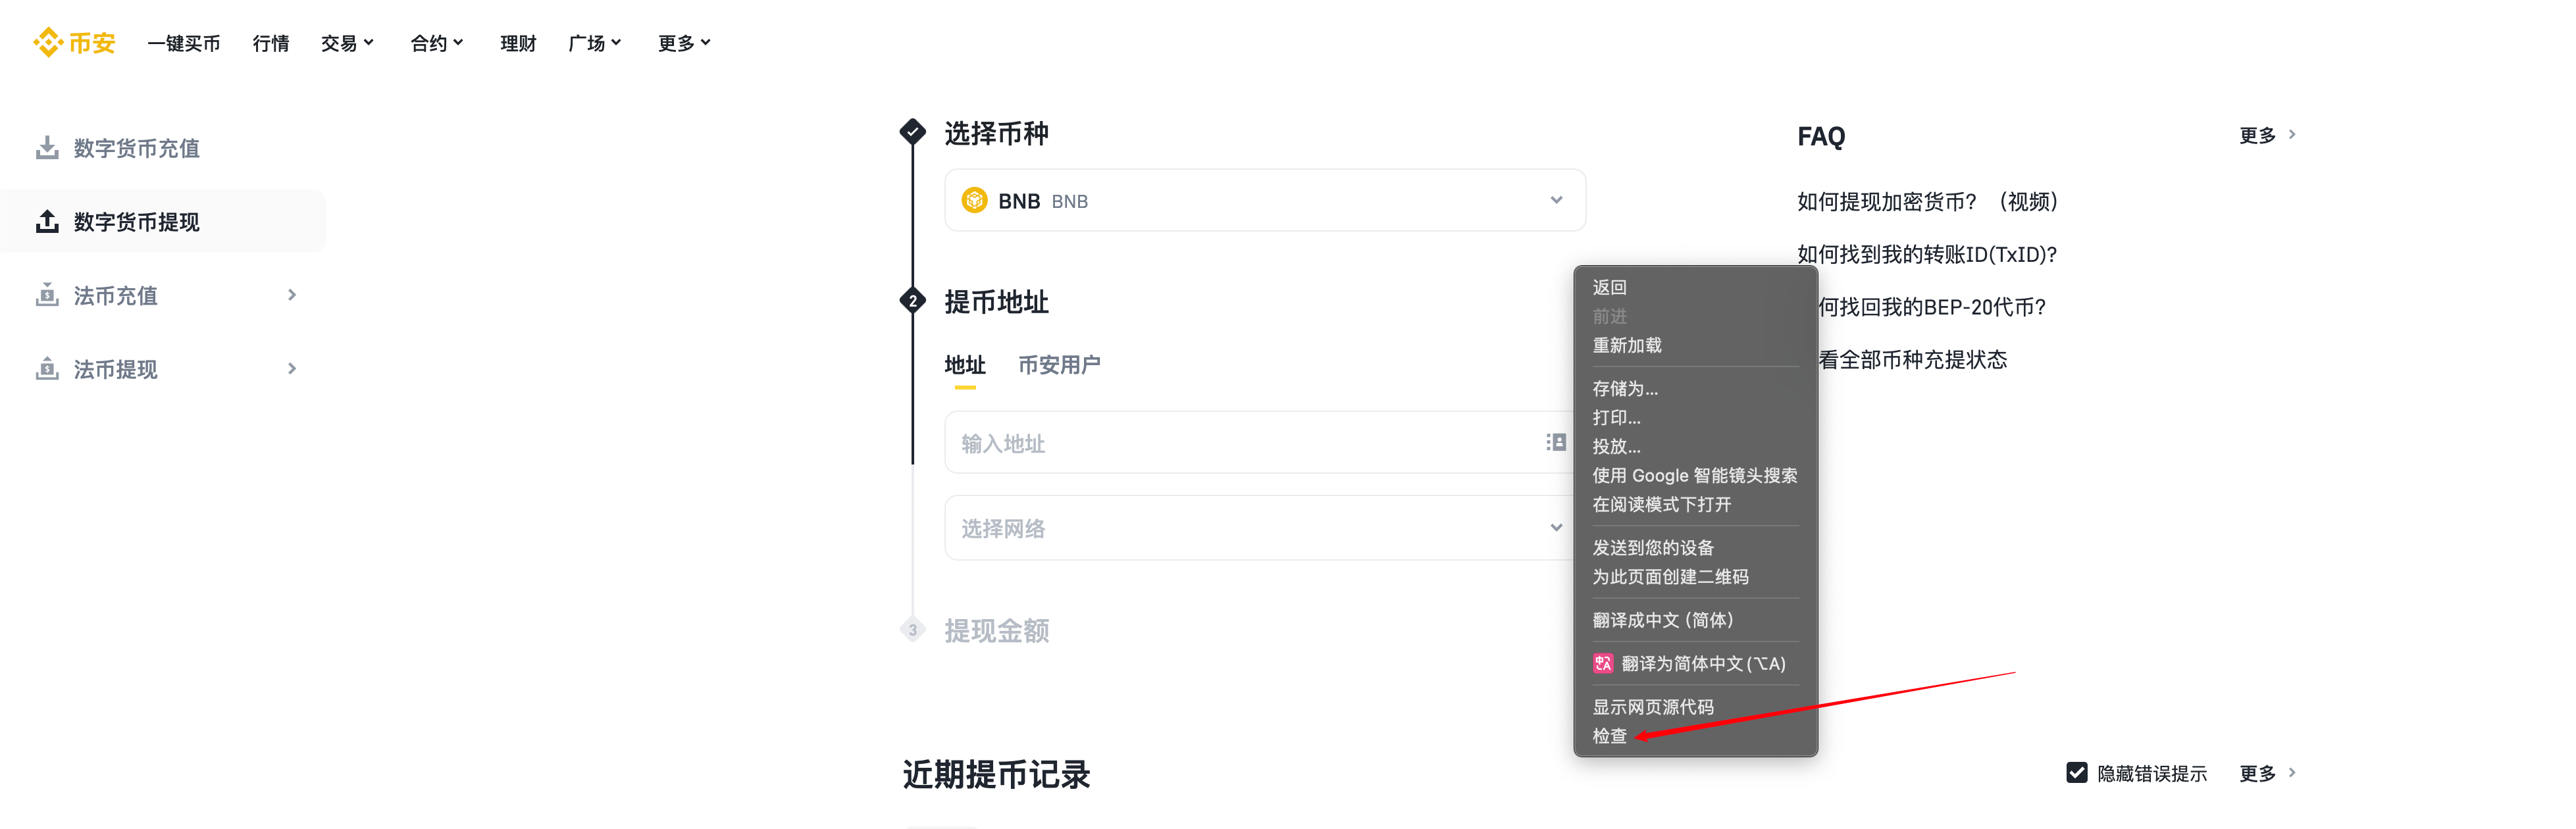Click the fiat withdraw bank icon
The height and width of the screenshot is (829, 2576).
[x=47, y=369]
